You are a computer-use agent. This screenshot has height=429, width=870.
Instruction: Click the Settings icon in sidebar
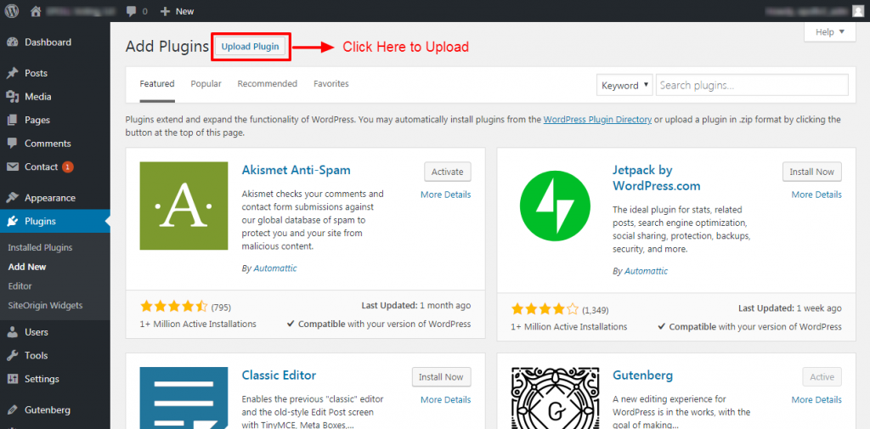coord(12,379)
